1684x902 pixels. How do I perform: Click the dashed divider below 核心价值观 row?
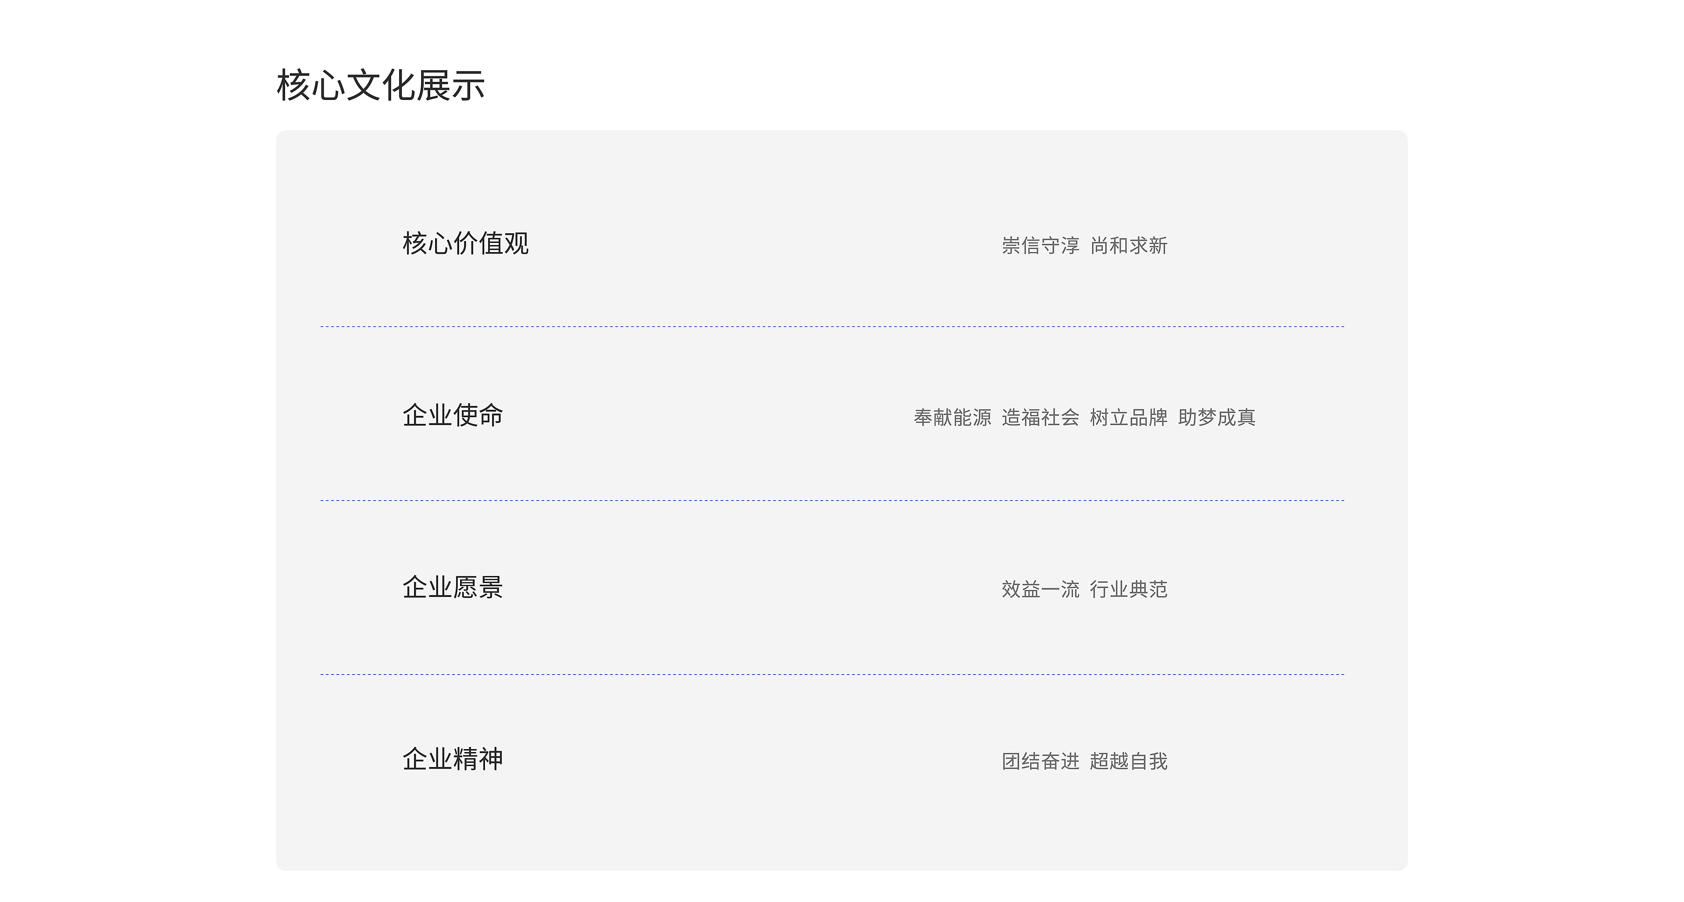pyautogui.click(x=831, y=327)
